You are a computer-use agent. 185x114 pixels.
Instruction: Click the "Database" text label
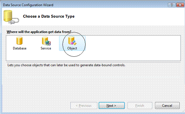pos(19,48)
